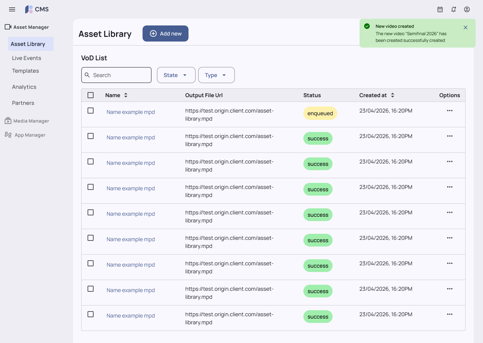Open the hamburger navigation menu
483x343 pixels.
[x=12, y=9]
